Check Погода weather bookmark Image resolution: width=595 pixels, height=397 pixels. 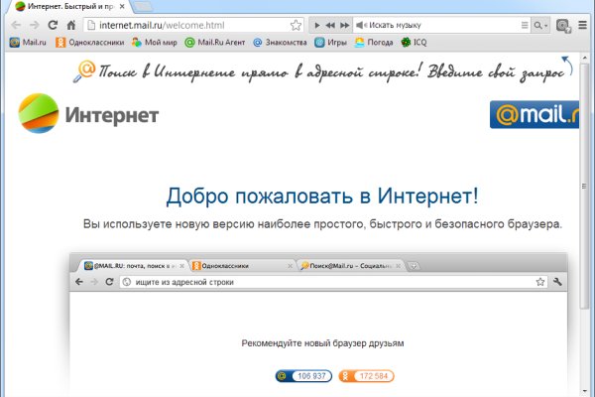click(374, 43)
